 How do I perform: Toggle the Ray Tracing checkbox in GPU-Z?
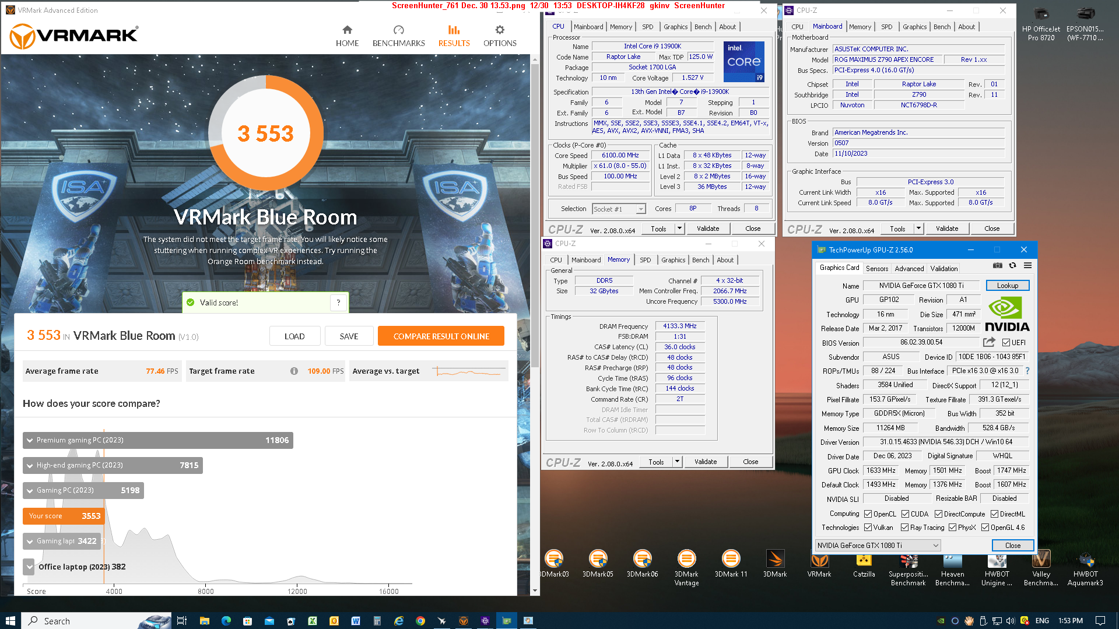(x=904, y=527)
